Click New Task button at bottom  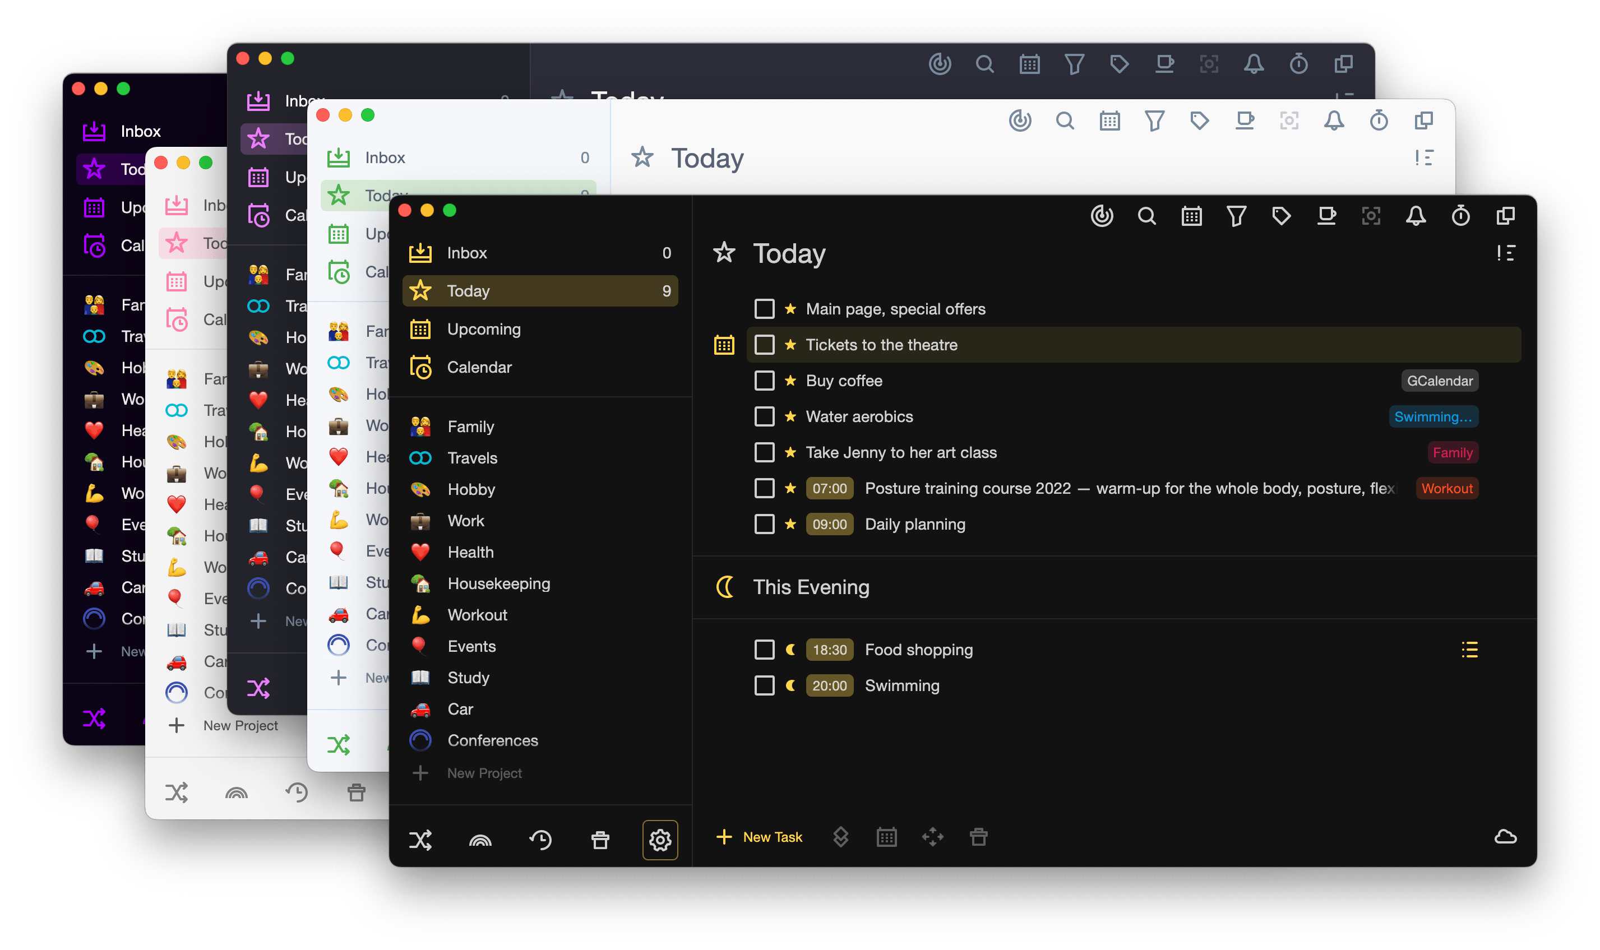coord(759,837)
